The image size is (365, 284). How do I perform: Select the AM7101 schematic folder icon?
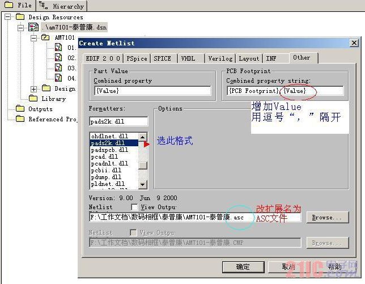click(45, 37)
